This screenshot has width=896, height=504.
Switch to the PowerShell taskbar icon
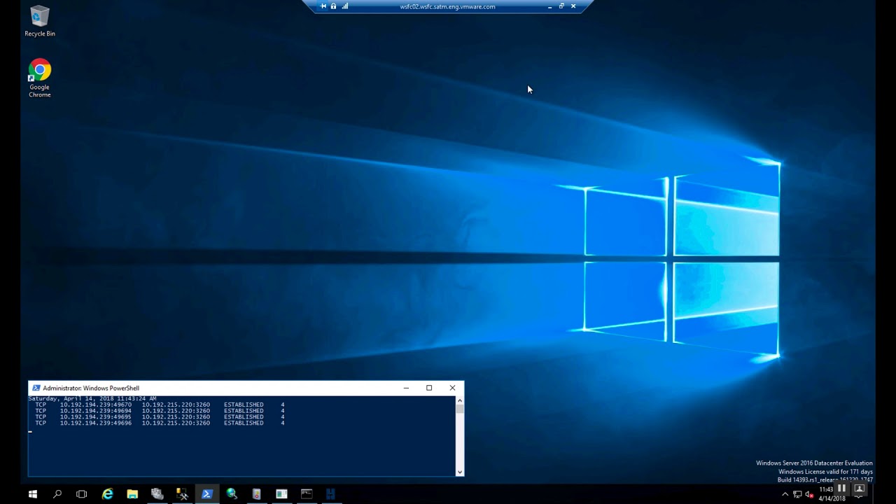[206, 494]
